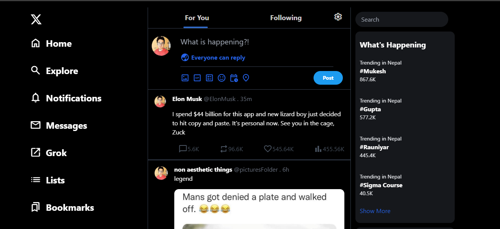
Task: Open the Everyone can reply audience selector
Action: (213, 57)
